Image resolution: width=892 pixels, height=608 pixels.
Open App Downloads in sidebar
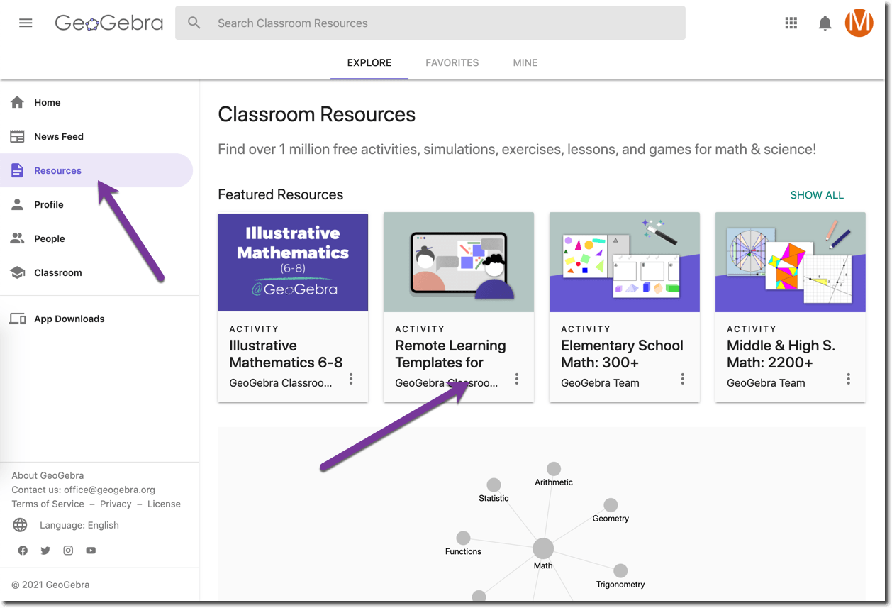point(96,319)
